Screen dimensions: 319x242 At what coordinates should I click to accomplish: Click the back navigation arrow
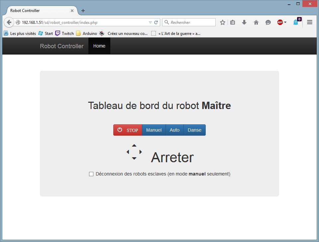pyautogui.click(x=8, y=22)
